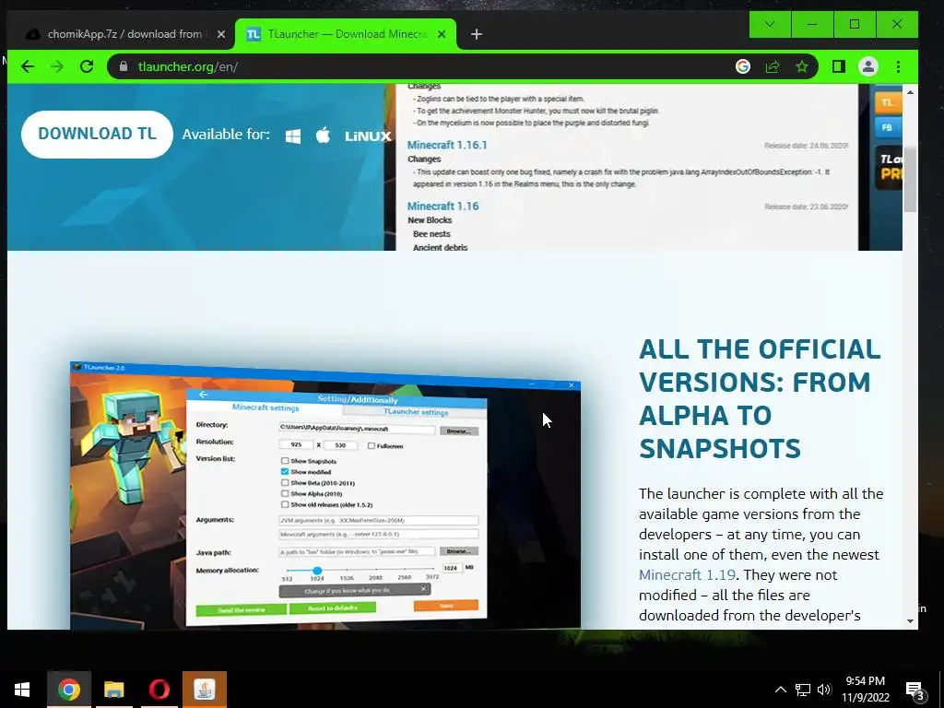Choose the Windows platform icon

click(293, 136)
